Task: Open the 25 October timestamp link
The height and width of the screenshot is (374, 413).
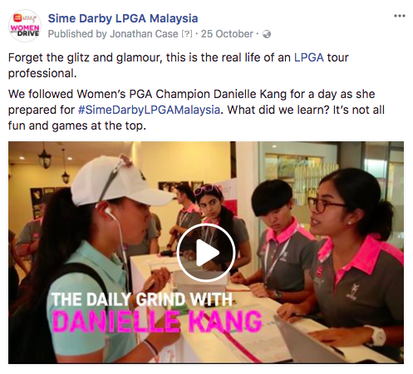Action: tap(227, 34)
